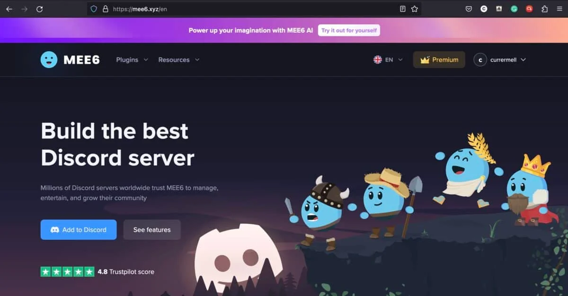Screen dimensions: 568x296
Task: Click the padlock site security icon
Action: 106,9
